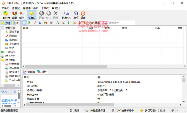Switch to the IE sidebar tab

(x=16, y=23)
